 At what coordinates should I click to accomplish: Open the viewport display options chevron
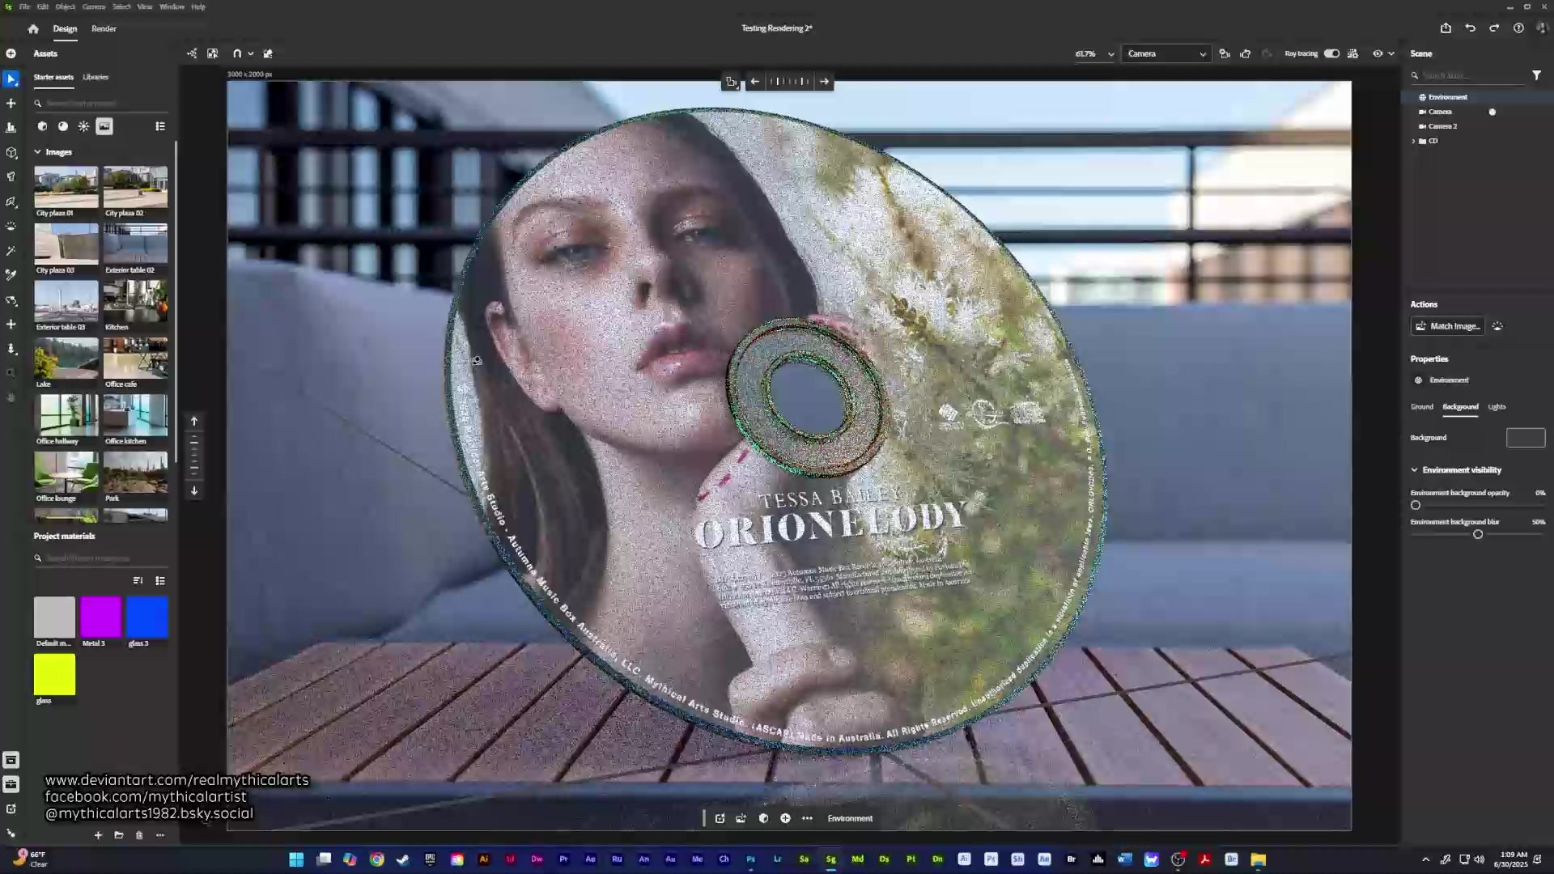1391,53
